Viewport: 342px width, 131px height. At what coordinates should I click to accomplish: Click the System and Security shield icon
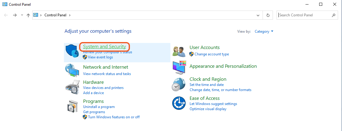72,51
